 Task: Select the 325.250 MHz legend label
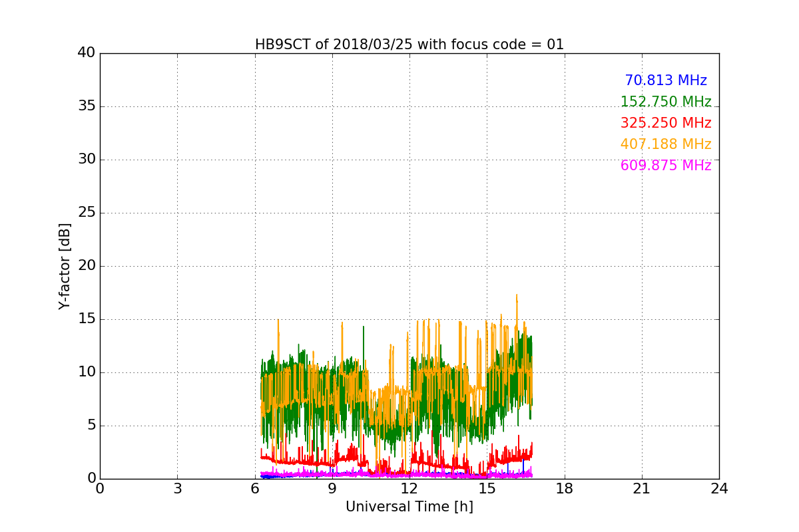(666, 123)
